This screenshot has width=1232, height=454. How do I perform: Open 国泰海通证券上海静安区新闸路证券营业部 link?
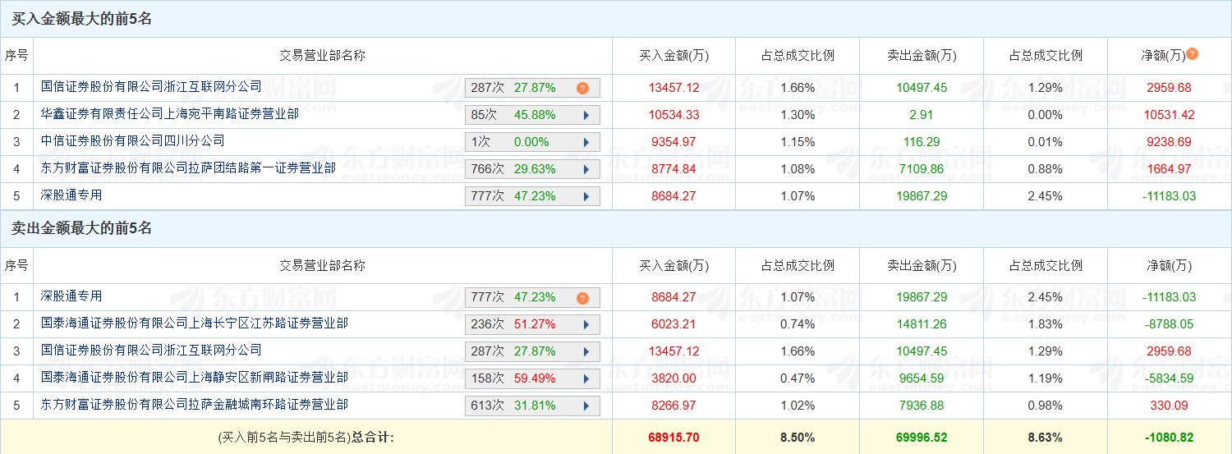pyautogui.click(x=195, y=377)
